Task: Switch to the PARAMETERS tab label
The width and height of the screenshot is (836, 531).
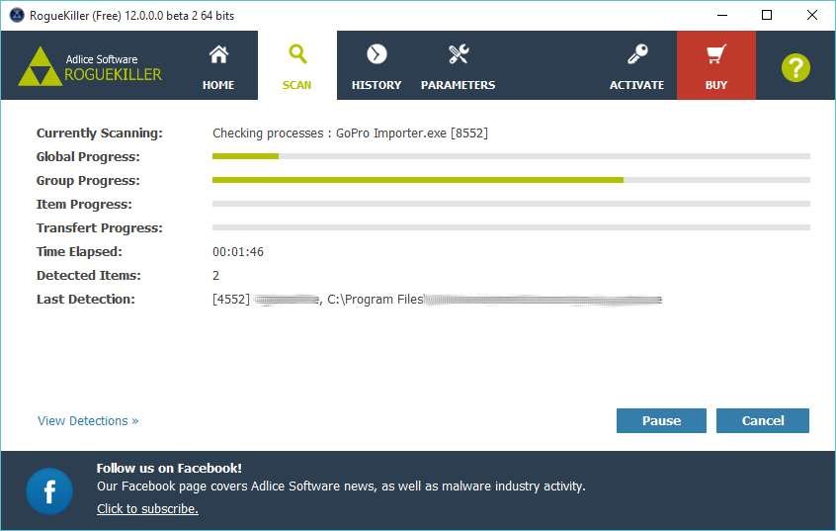Action: (458, 85)
